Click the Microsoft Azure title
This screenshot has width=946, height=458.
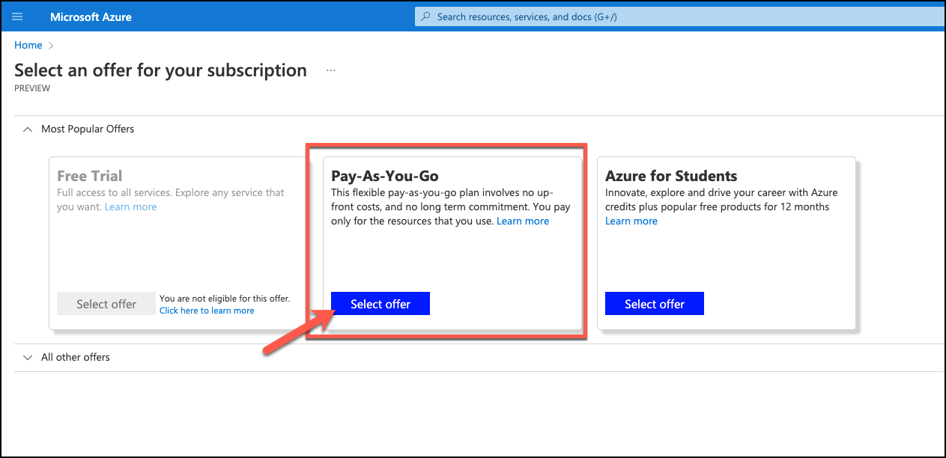point(91,16)
